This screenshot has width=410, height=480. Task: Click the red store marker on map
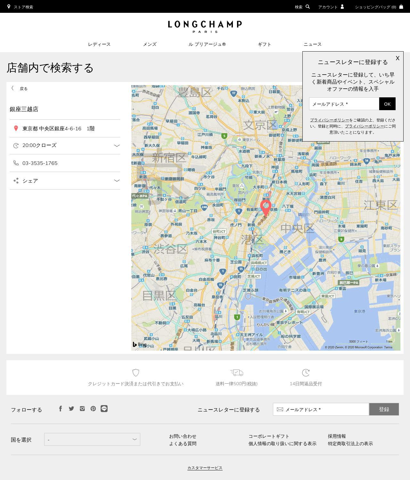(x=266, y=208)
